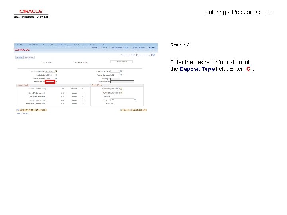Open the Received date calendar icon
This screenshot has height=215, width=287.
[121, 89]
